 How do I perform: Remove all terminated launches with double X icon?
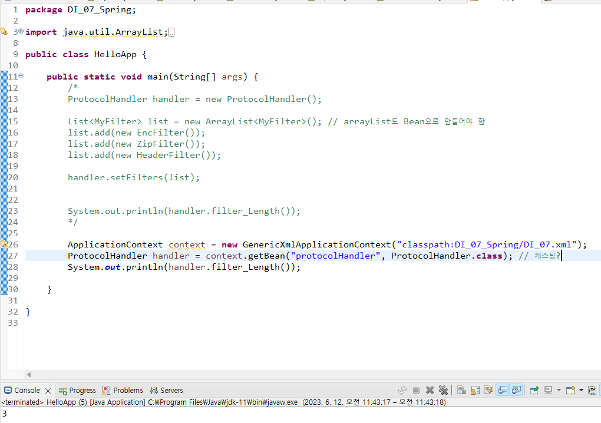pyautogui.click(x=444, y=390)
